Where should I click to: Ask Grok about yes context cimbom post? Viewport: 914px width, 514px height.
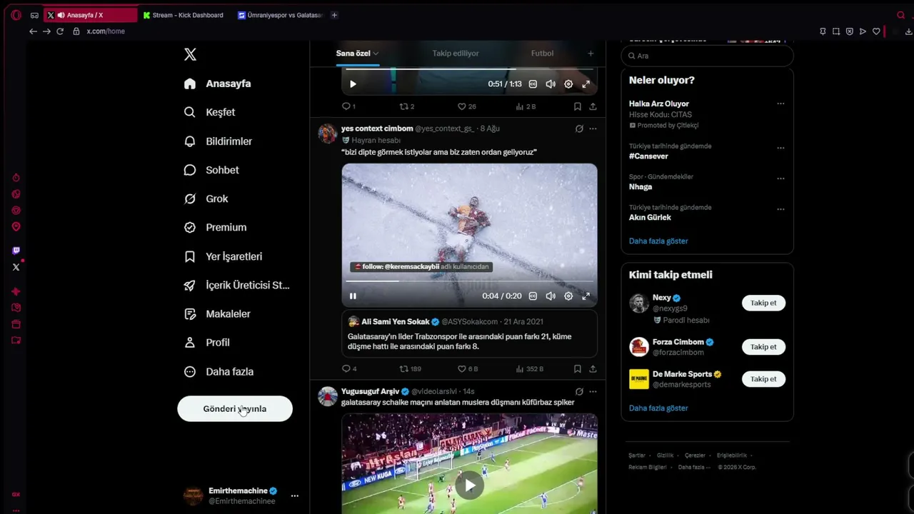579,129
